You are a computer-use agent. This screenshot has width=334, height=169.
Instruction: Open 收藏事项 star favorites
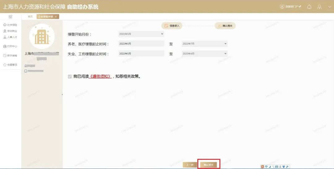pyautogui.click(x=10, y=65)
